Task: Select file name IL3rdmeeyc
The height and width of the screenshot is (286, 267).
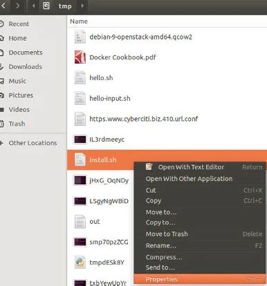Action: (107, 140)
